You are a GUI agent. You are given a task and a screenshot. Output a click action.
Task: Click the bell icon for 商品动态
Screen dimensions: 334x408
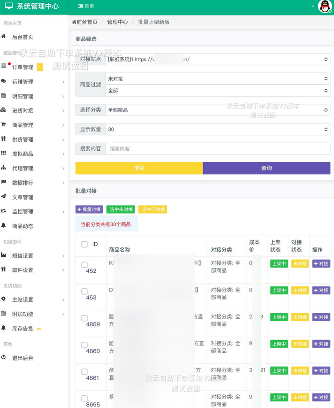[x=3, y=225]
